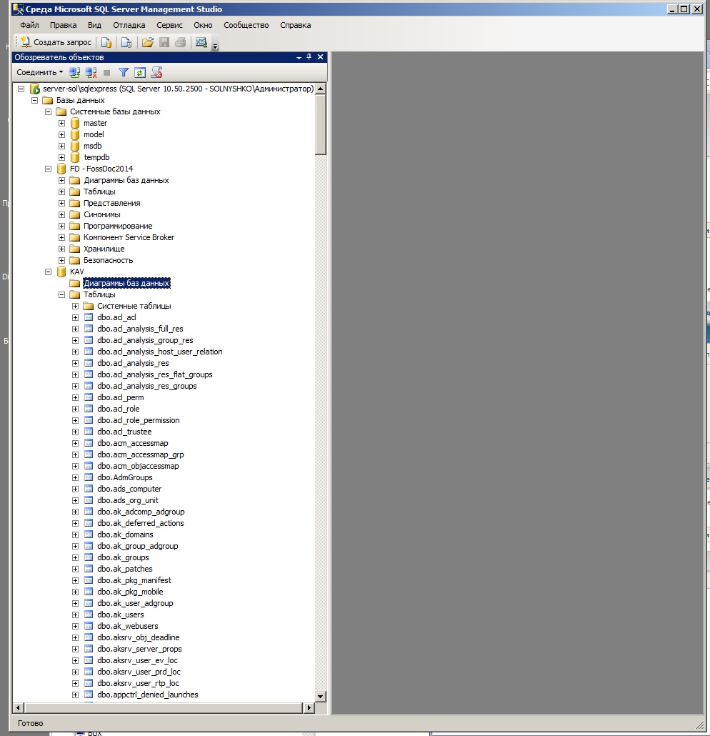Click the red-marked icon right of Refresh
710x736 pixels.
point(156,72)
